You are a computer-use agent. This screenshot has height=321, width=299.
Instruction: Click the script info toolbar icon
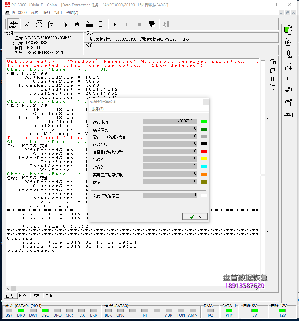coord(39,24)
